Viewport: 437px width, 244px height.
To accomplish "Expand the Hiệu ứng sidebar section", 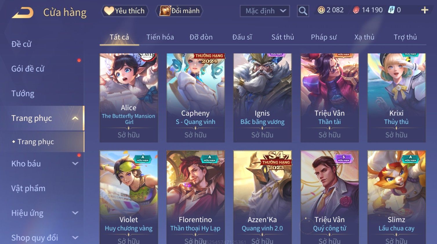I will coord(75,213).
